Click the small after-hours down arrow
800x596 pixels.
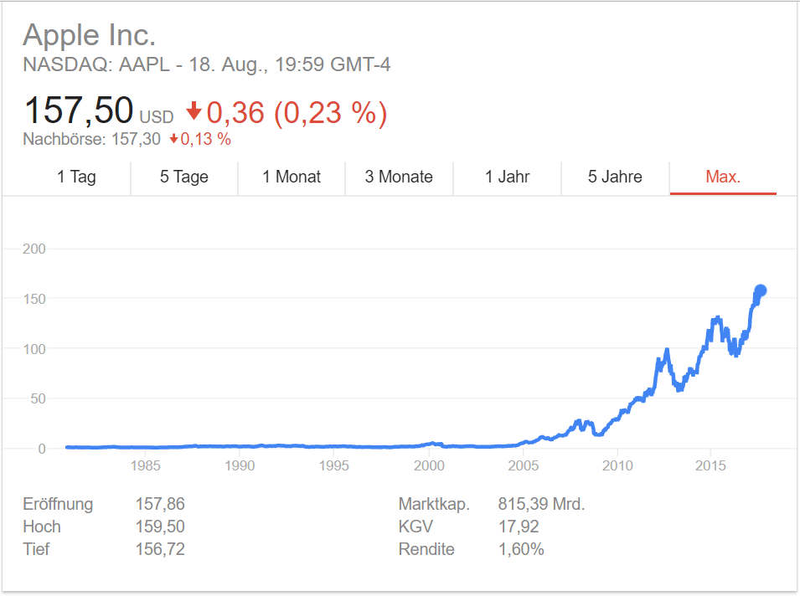point(173,139)
